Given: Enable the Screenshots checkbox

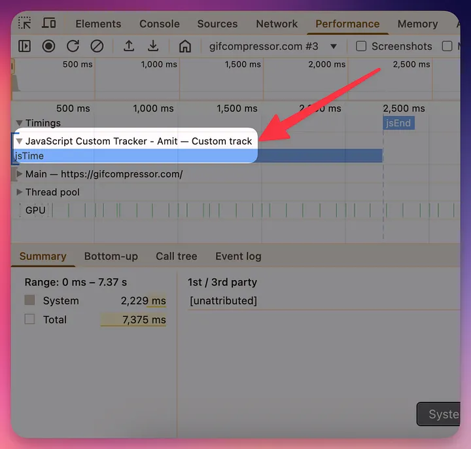Looking at the screenshot, I should coord(361,46).
